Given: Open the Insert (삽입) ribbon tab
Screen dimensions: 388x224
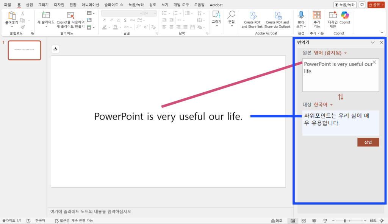Looking at the screenshot, I should click(x=29, y=5).
